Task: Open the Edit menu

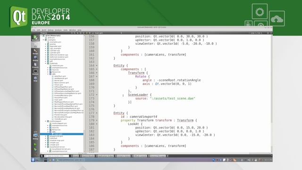Action: tap(39, 30)
